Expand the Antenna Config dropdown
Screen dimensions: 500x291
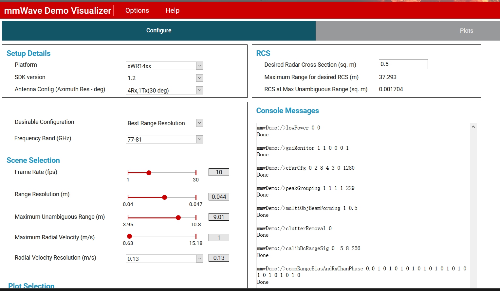point(199,90)
